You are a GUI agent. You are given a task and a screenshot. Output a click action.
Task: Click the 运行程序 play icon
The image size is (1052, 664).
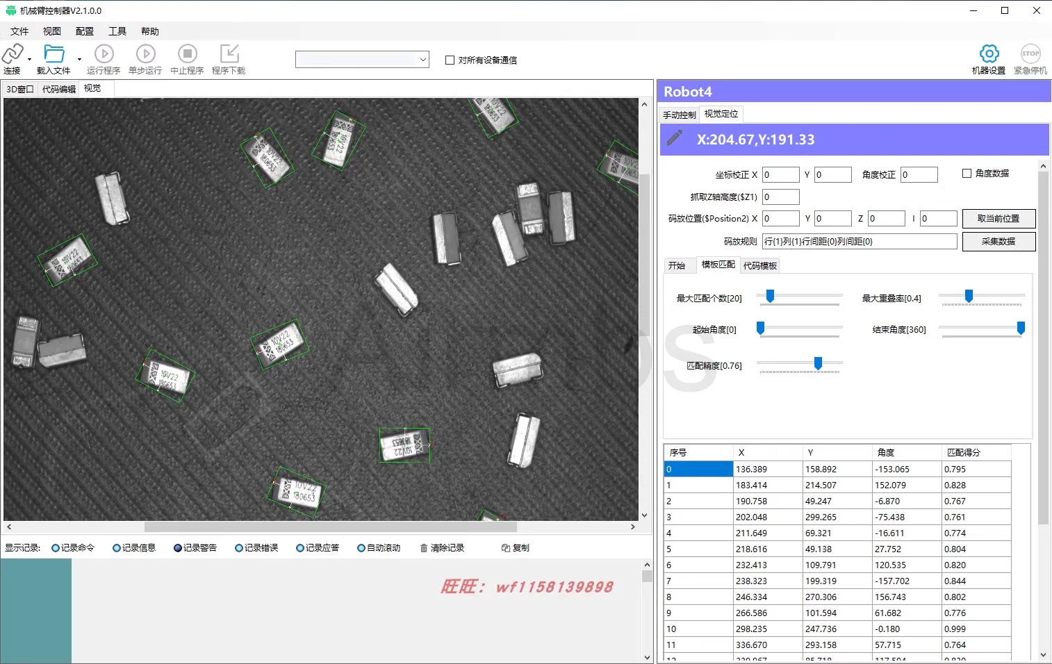pos(104,54)
